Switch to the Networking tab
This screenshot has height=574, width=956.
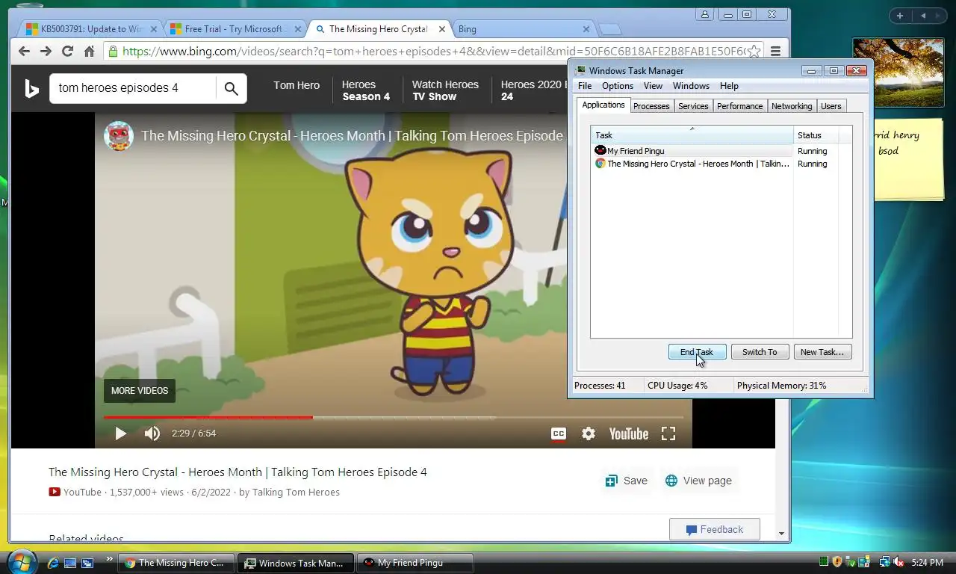pyautogui.click(x=792, y=106)
